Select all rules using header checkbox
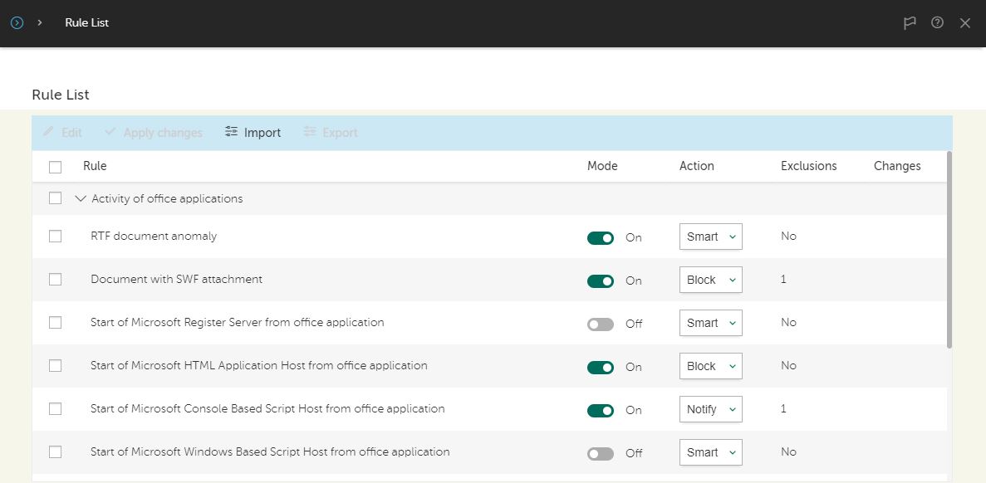 click(56, 167)
